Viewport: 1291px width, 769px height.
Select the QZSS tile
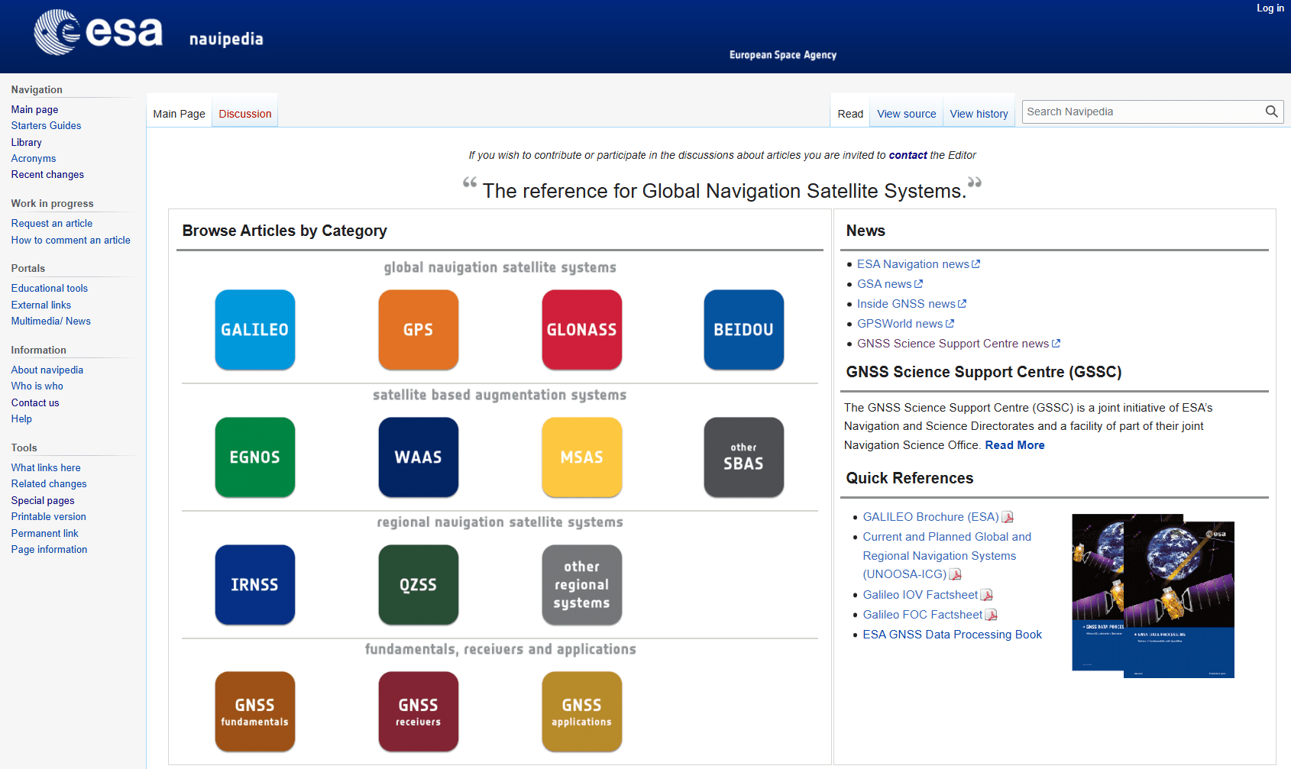[x=418, y=584]
